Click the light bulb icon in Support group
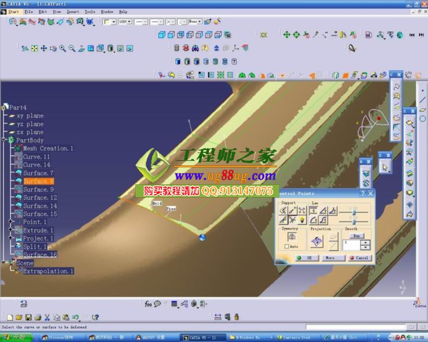The width and height of the screenshot is (428, 342). coord(301,220)
